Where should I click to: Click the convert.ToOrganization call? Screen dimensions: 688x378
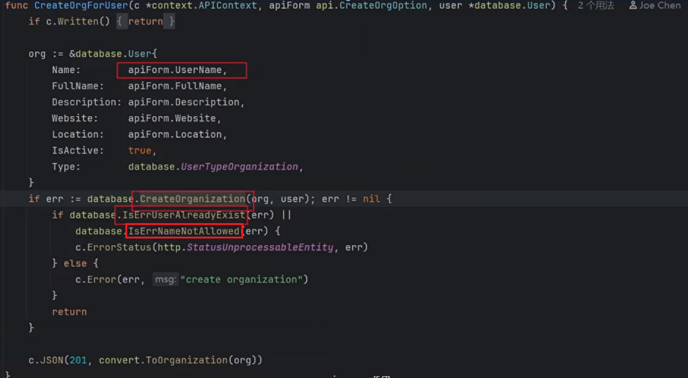[x=163, y=360]
